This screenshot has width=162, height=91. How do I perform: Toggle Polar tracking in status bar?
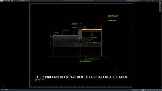136,90
